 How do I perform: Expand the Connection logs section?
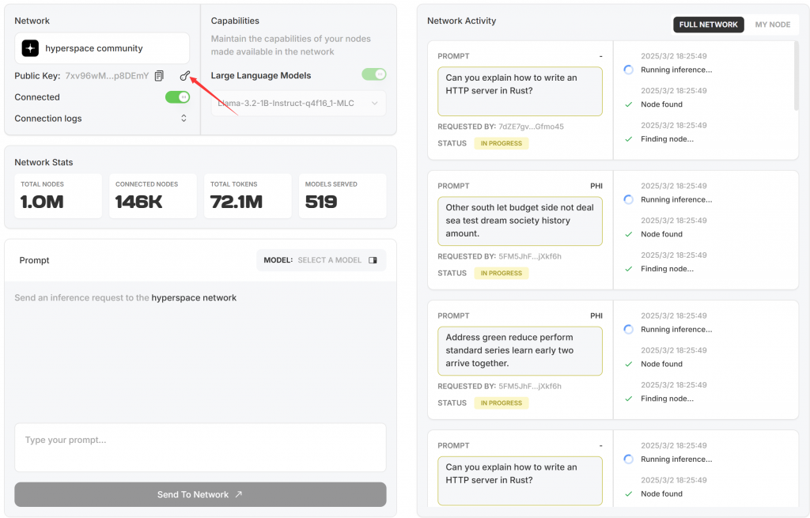184,119
